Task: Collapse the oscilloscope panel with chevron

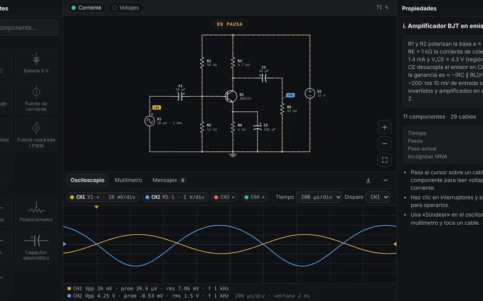Action: [385, 180]
